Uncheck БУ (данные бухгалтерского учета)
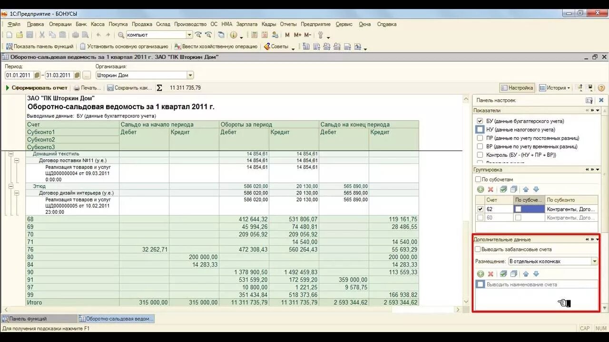This screenshot has height=342, width=609. point(480,121)
